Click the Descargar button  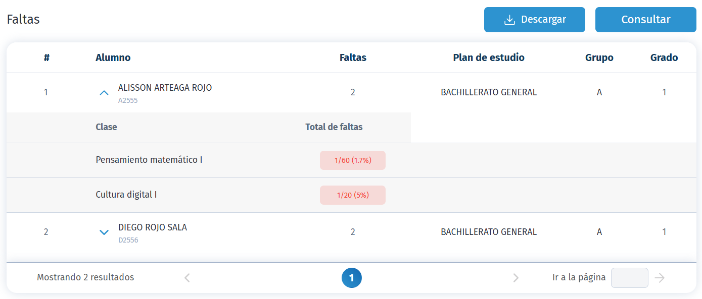click(534, 20)
